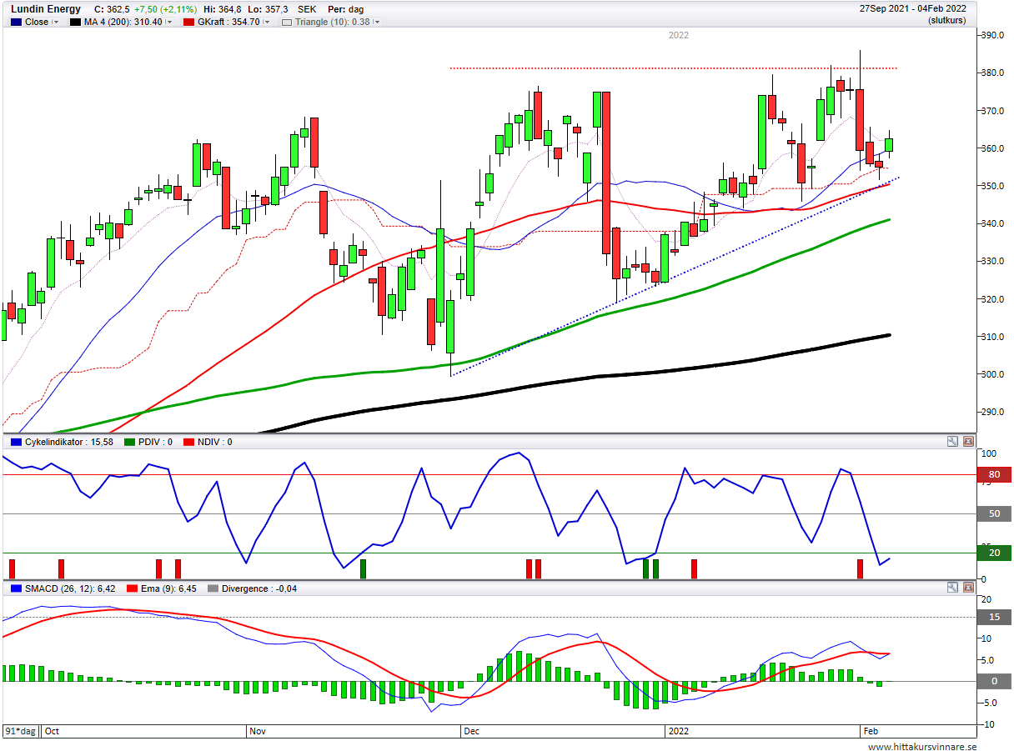Image resolution: width=1014 pixels, height=751 pixels.
Task: Select the gray 15 level marker in SMACD
Action: (994, 617)
